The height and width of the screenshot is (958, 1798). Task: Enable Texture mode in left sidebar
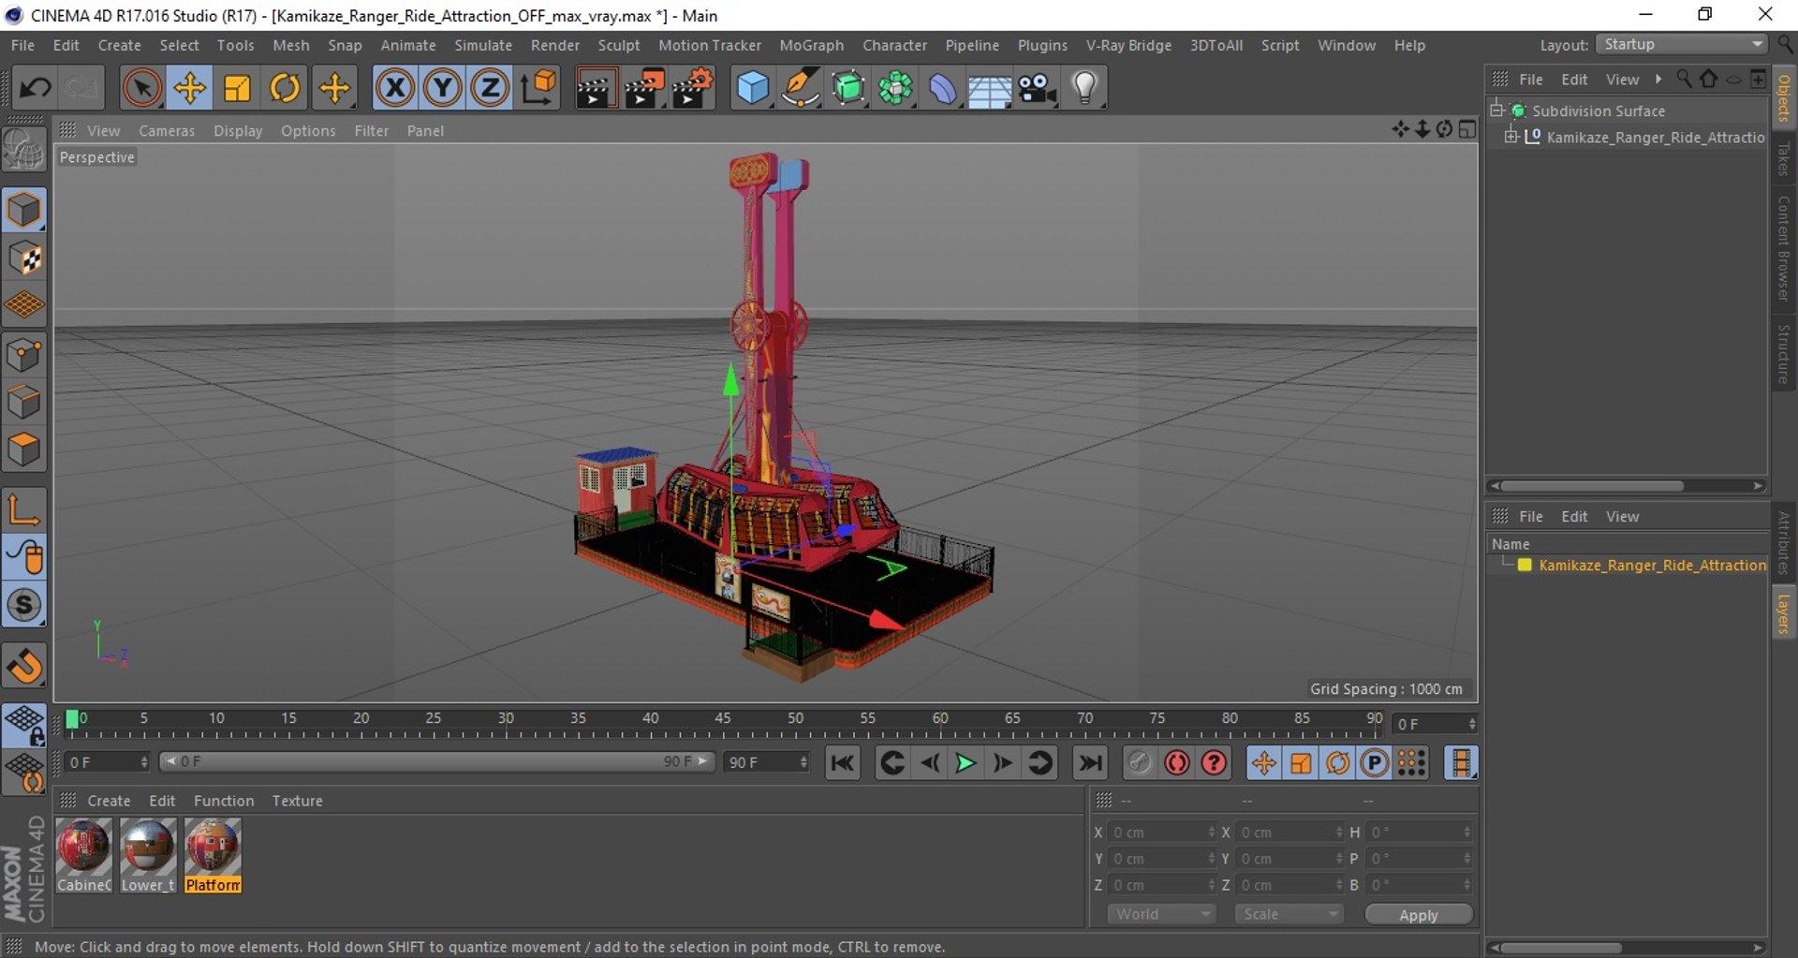click(24, 258)
